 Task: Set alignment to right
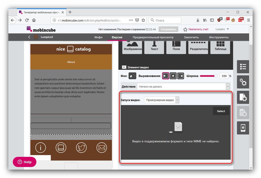[181, 76]
